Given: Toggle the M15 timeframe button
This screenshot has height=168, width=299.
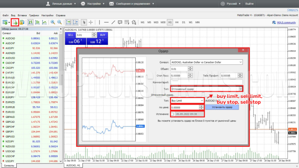Looking at the screenshot, I should [156, 22].
